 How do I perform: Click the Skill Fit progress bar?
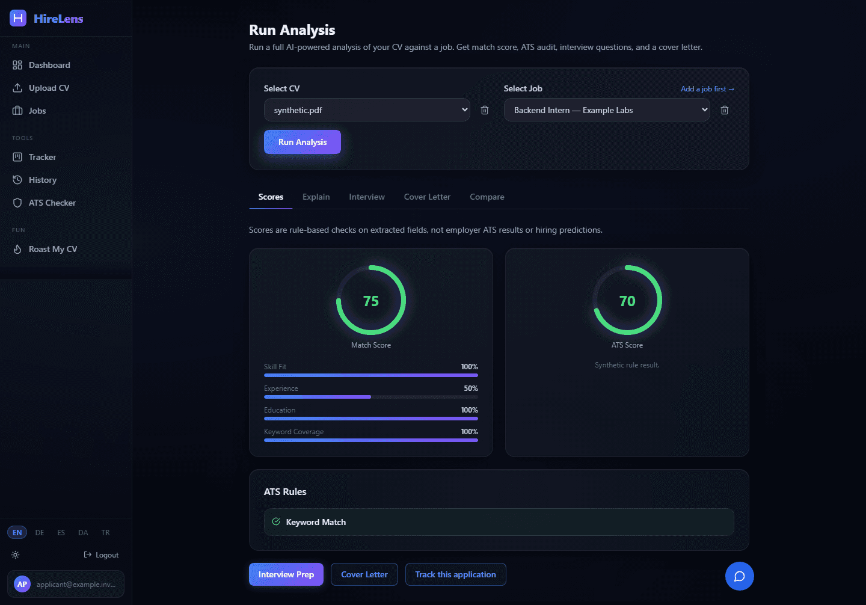tap(371, 375)
